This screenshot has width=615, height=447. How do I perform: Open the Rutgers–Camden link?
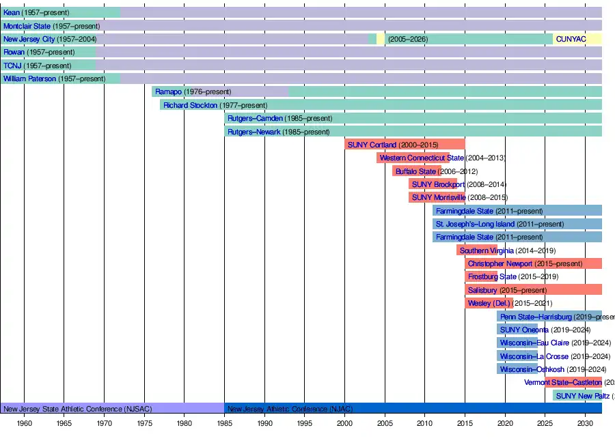point(254,119)
